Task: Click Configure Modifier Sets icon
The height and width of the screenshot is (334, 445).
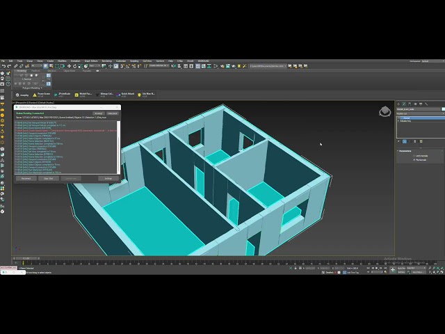Action: pyautogui.click(x=421, y=141)
